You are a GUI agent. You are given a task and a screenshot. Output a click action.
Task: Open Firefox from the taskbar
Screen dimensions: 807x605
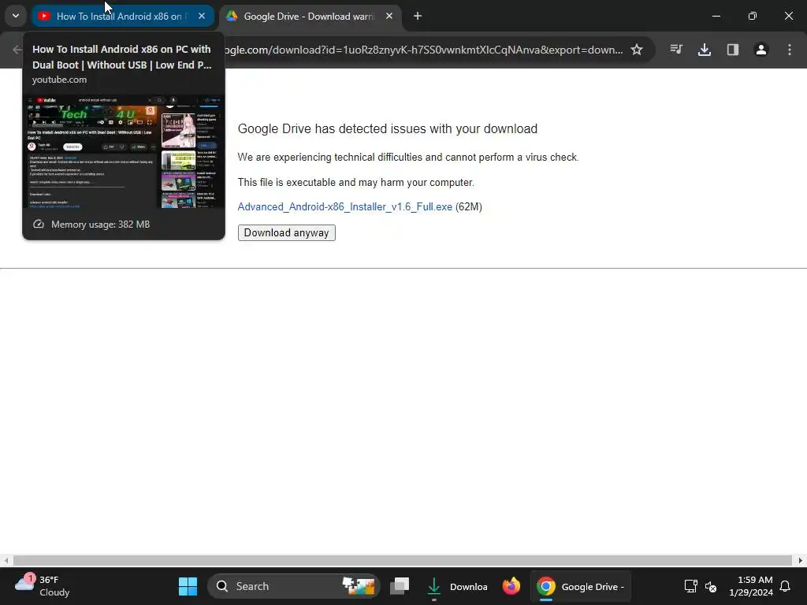[x=511, y=586]
